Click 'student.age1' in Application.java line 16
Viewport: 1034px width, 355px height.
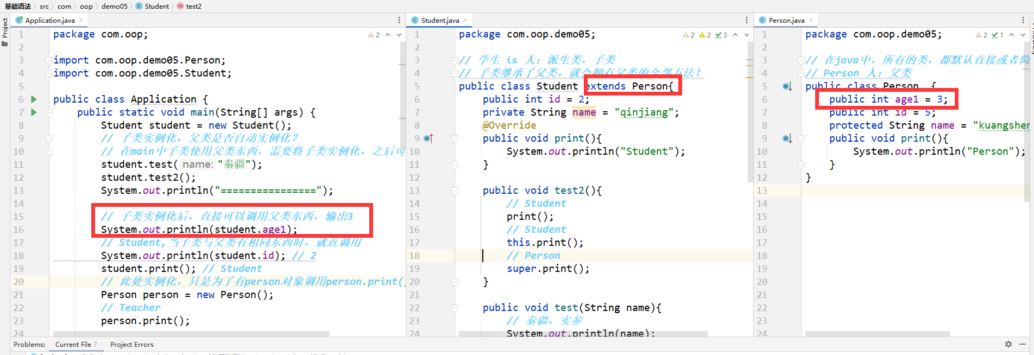click(x=250, y=230)
